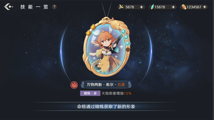This screenshot has height=120, width=214.
Task: Click the 技能一览 title text
Action: tap(34, 7)
